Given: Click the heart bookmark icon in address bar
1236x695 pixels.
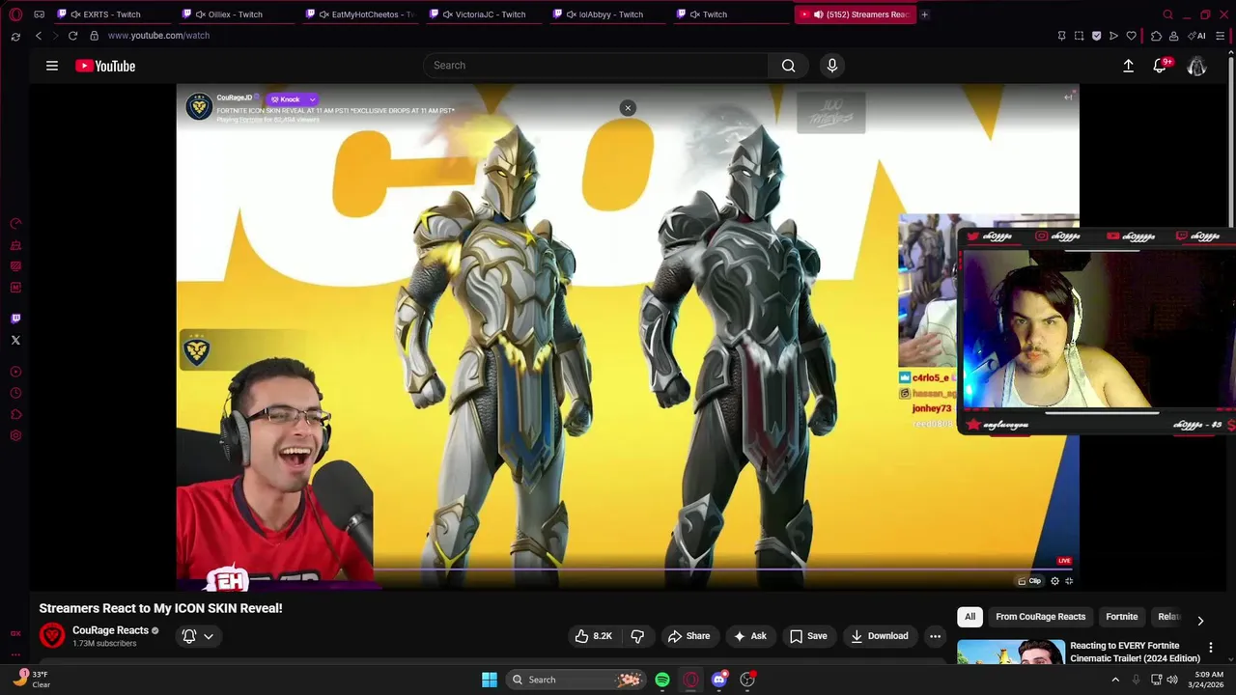Looking at the screenshot, I should coord(1131,36).
